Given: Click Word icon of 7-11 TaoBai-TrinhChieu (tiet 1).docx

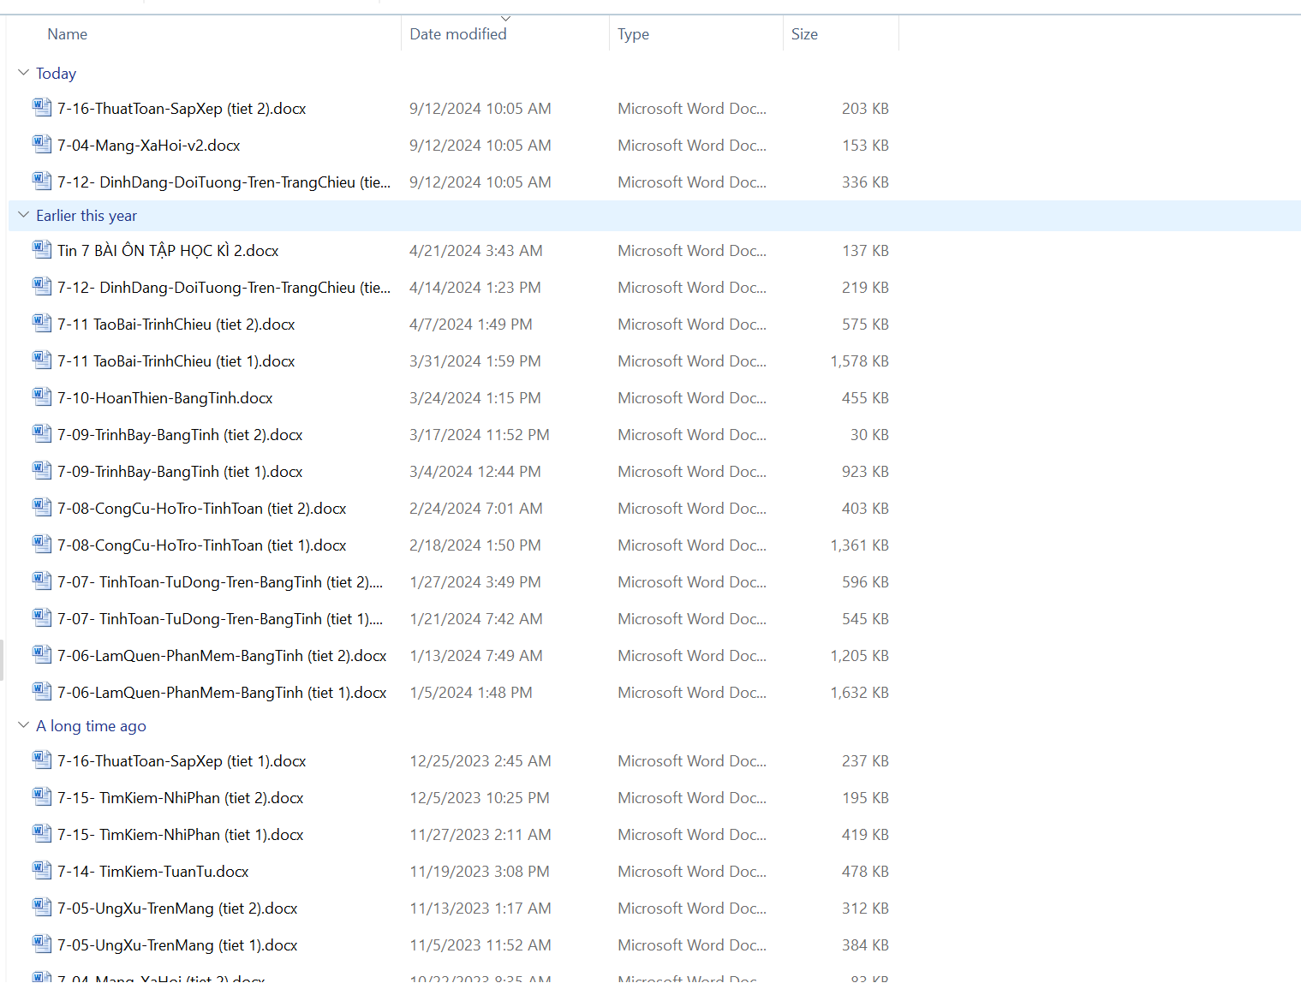Looking at the screenshot, I should coord(41,360).
